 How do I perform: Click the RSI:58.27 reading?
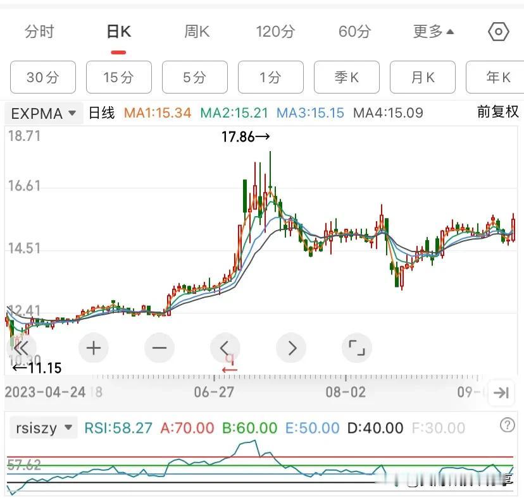118,428
